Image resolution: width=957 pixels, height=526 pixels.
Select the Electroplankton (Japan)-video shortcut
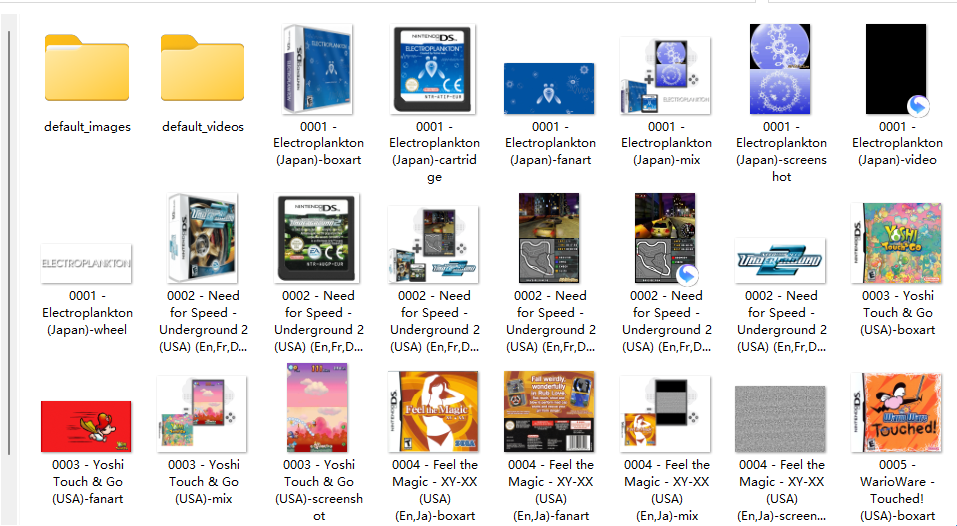(x=896, y=68)
